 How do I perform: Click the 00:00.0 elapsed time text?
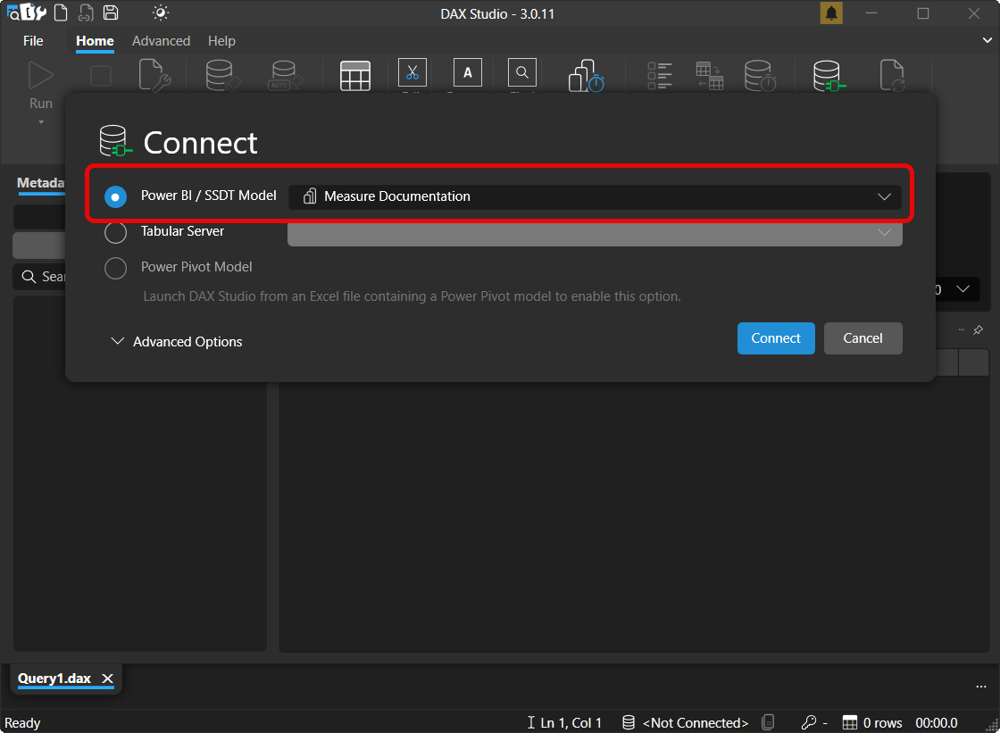[937, 723]
